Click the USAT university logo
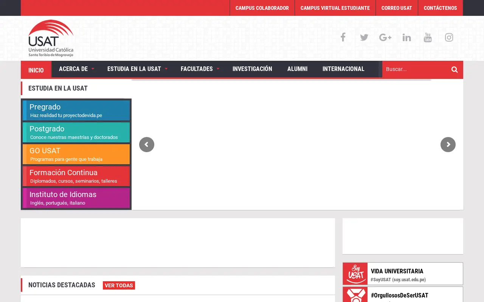Screen dimensions: 484x302 click(51, 38)
